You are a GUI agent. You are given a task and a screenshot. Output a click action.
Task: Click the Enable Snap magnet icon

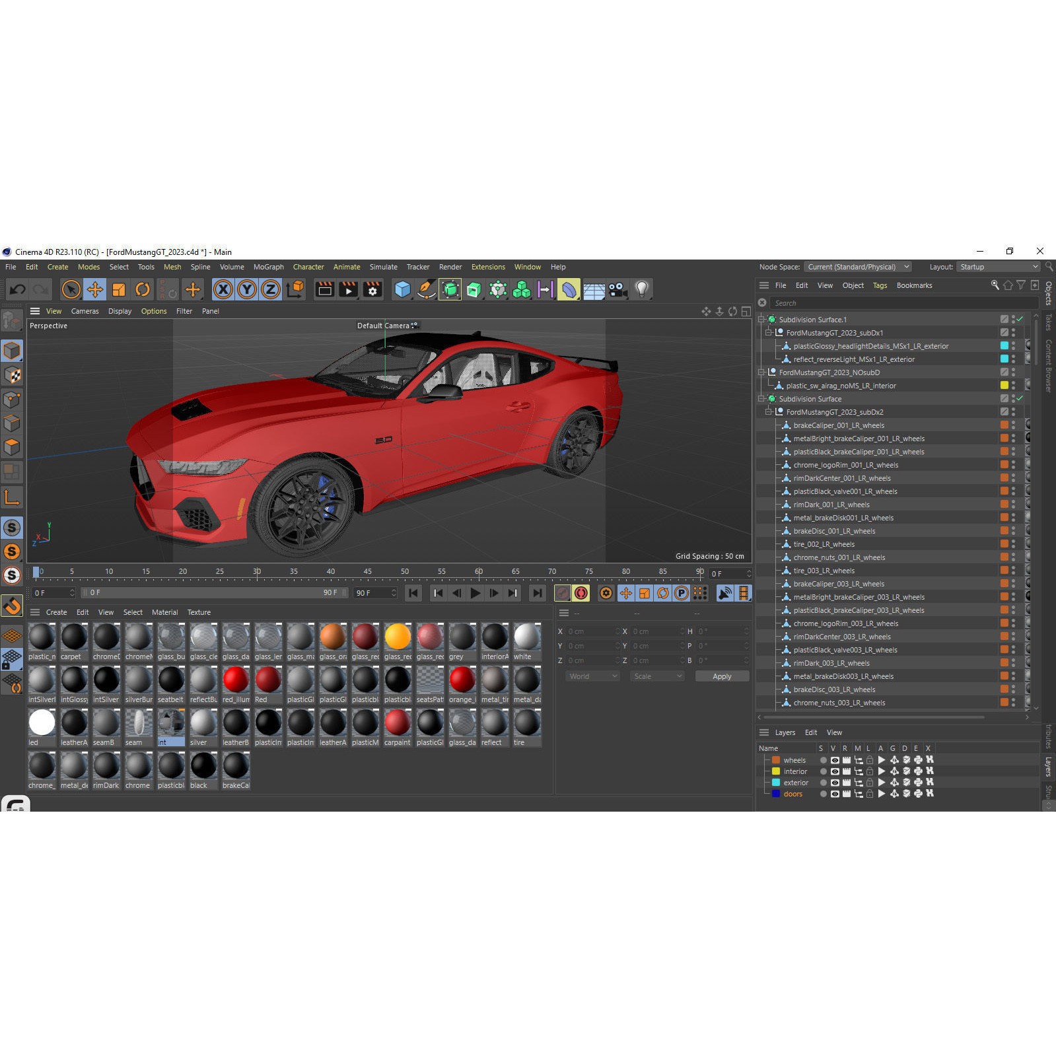pos(12,606)
